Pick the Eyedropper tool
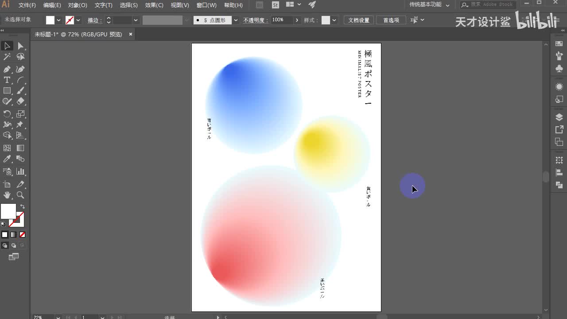Image resolution: width=567 pixels, height=319 pixels. tap(7, 159)
